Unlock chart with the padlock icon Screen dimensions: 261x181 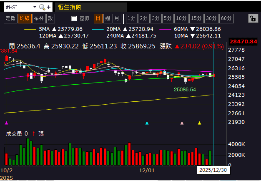(x=253, y=18)
